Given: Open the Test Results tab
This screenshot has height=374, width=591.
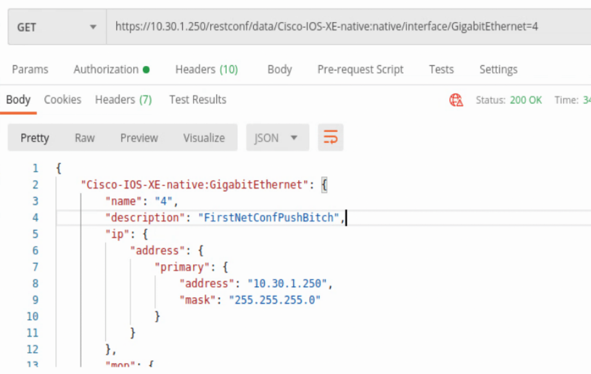Looking at the screenshot, I should click(198, 100).
